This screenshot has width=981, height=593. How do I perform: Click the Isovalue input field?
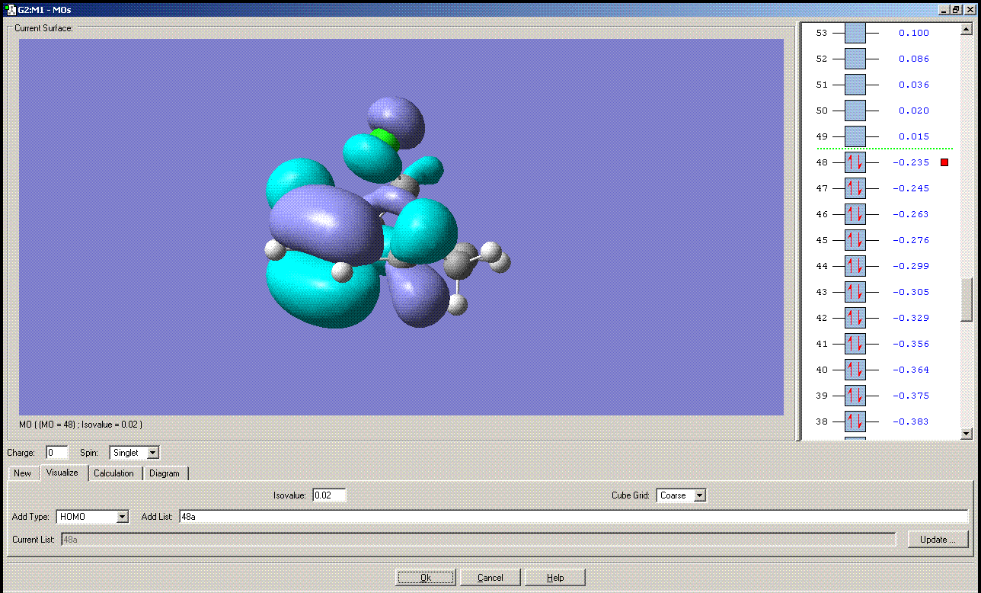click(328, 495)
